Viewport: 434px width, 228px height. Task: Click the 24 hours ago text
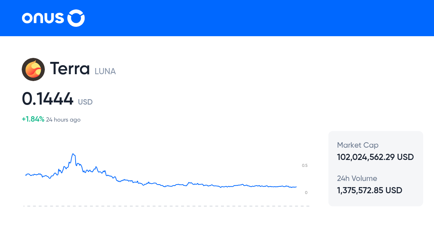(63, 119)
